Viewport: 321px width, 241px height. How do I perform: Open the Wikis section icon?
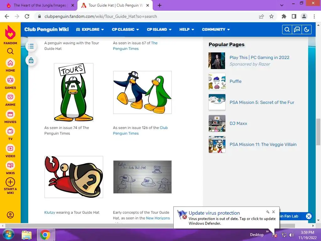click(x=10, y=165)
